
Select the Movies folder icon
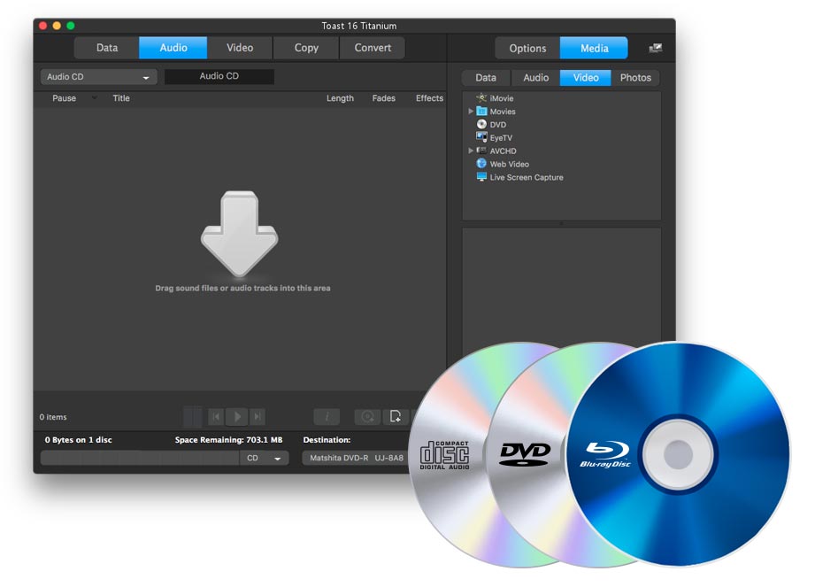[x=481, y=112]
